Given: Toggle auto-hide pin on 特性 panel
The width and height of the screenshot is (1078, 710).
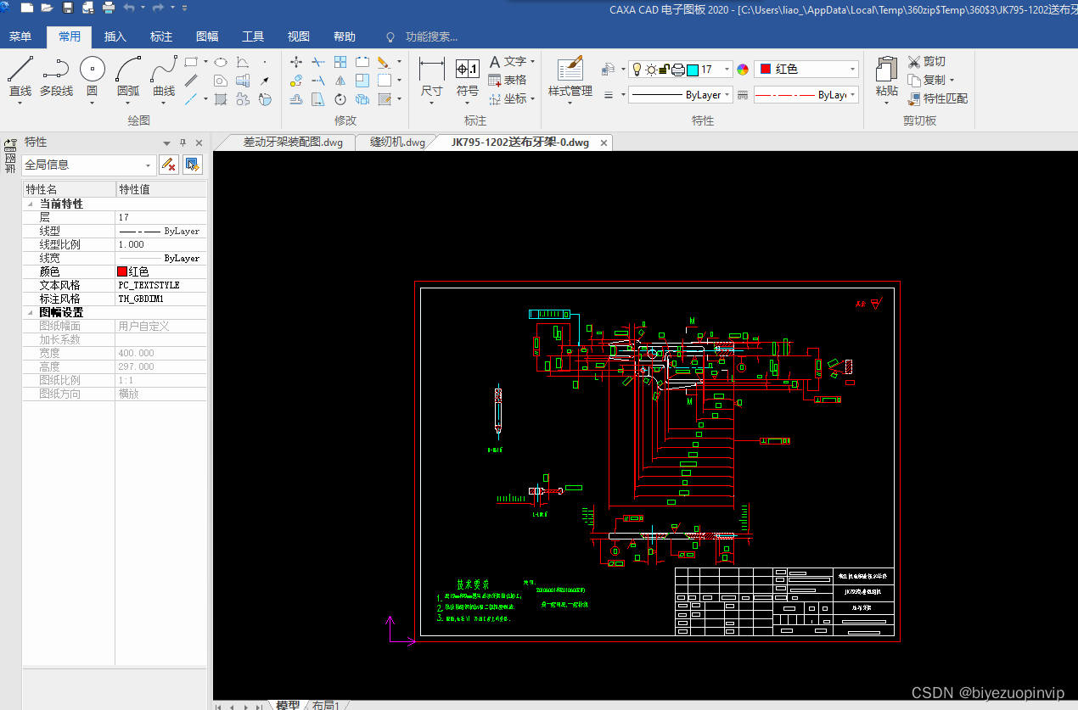Looking at the screenshot, I should (182, 143).
